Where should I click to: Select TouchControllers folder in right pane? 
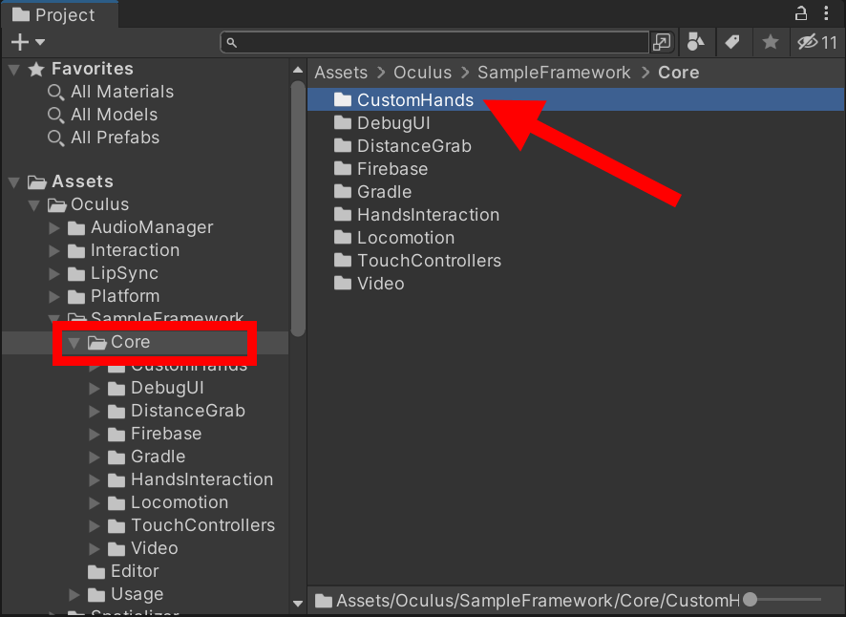576,261
